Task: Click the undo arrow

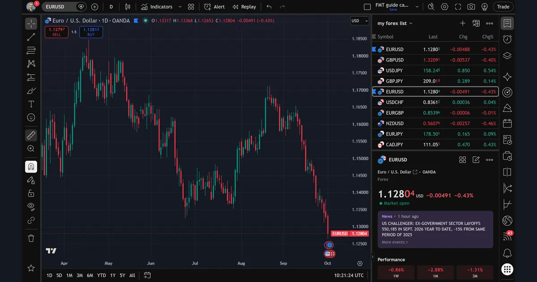Action: tap(269, 7)
